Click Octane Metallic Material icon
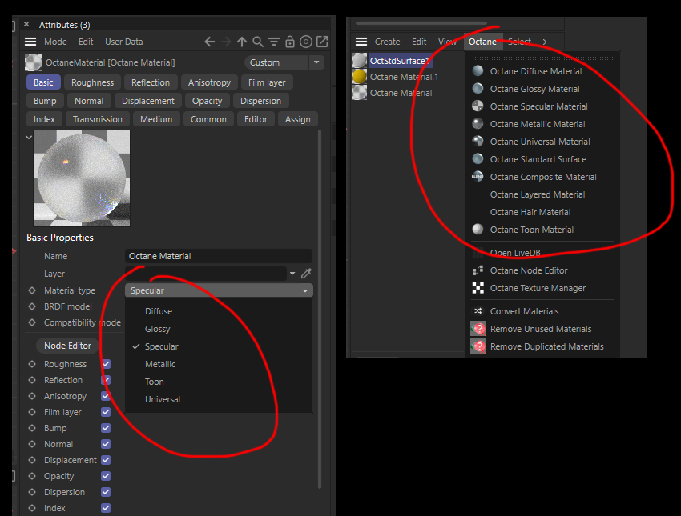The image size is (681, 516). tap(478, 124)
